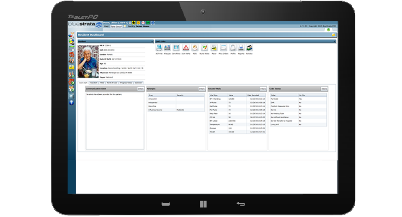
Task: Click the calendar clock sidebar icon
Action: pyautogui.click(x=72, y=48)
